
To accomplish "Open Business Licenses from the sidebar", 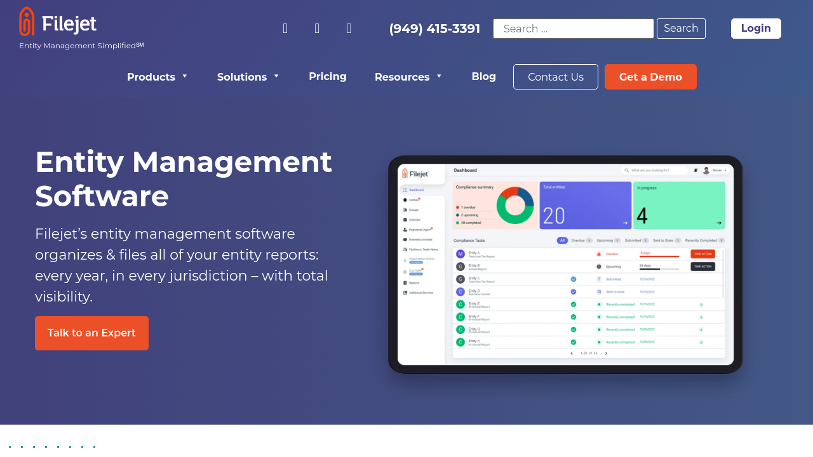I will (418, 239).
